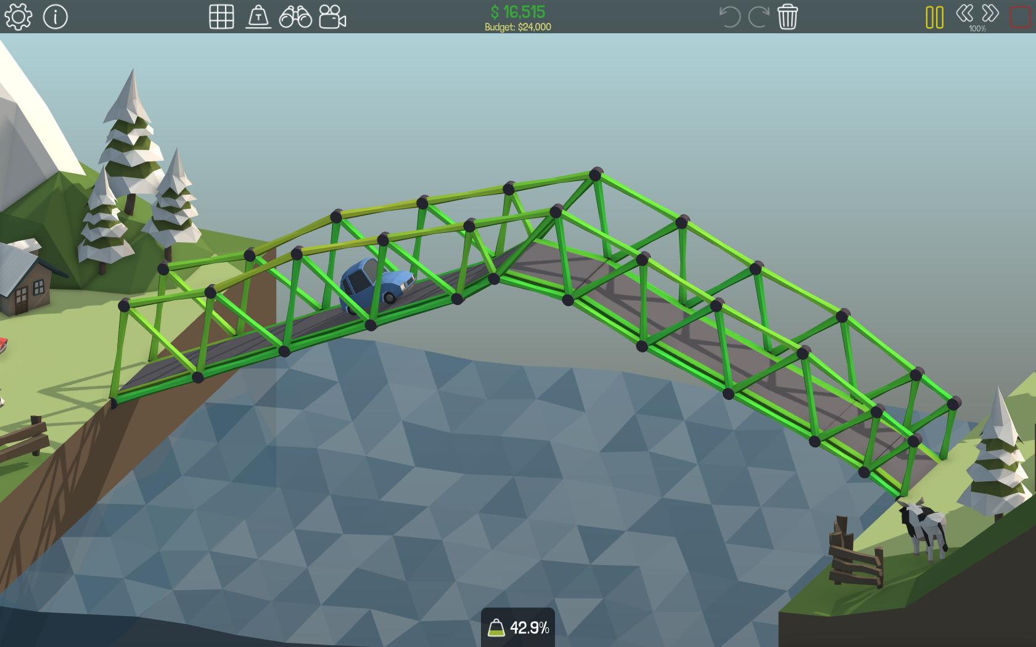The width and height of the screenshot is (1036, 647).
Task: Click the redo arrow
Action: 758,17
